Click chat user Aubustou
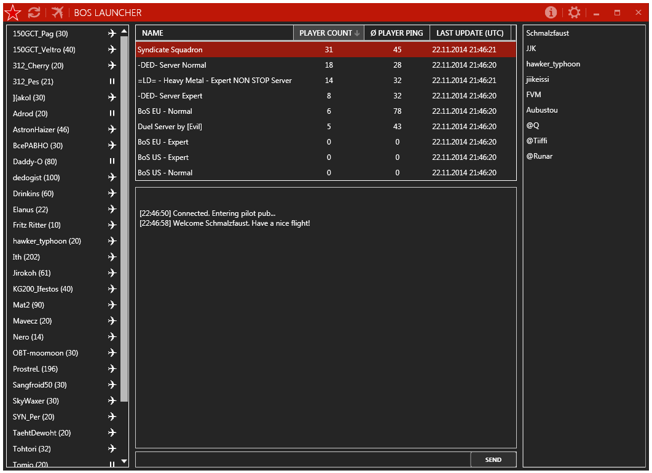This screenshot has height=473, width=652. click(x=542, y=110)
